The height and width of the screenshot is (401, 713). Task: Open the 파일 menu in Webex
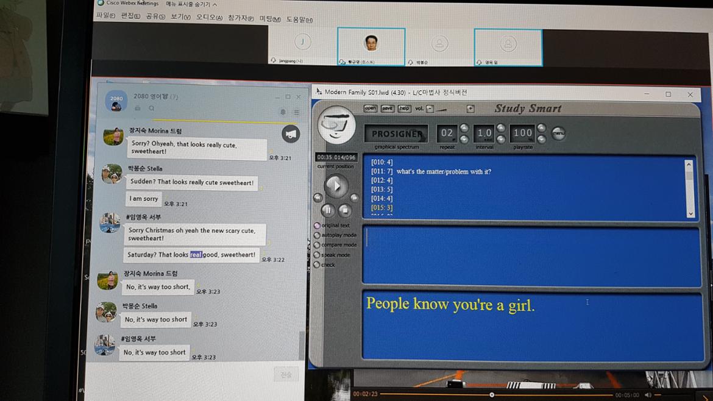coord(105,16)
